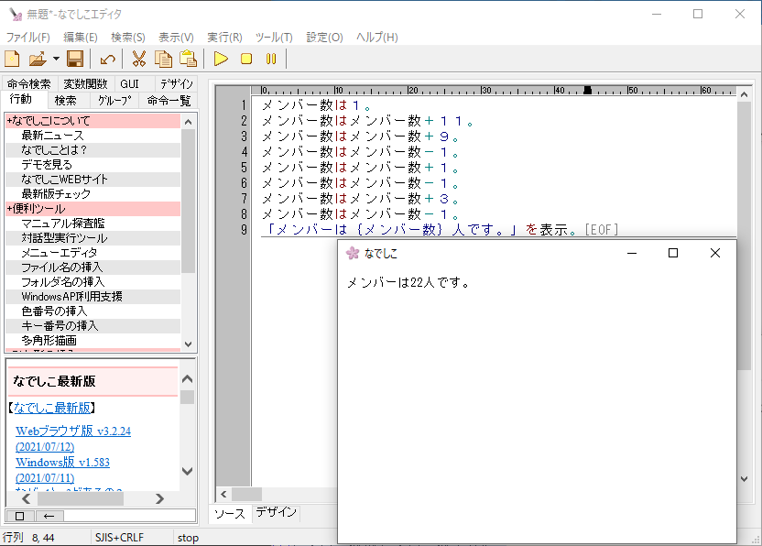Pause execution with the pause icon
The height and width of the screenshot is (546, 762).
click(271, 60)
